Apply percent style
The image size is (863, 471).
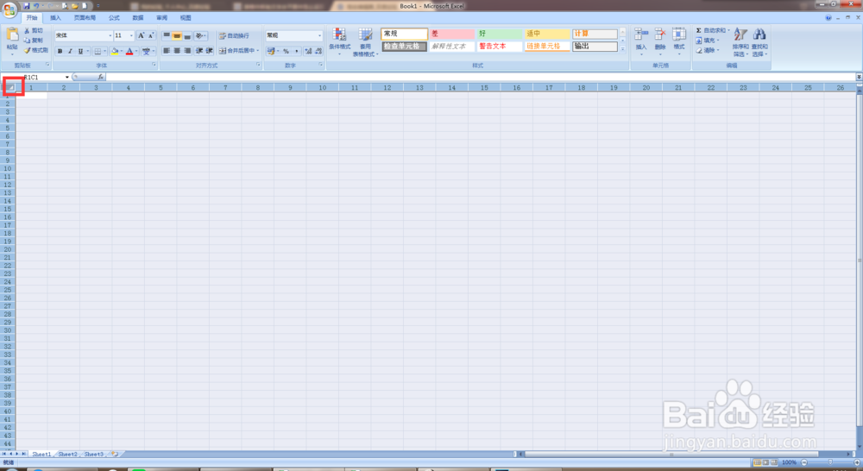point(286,51)
